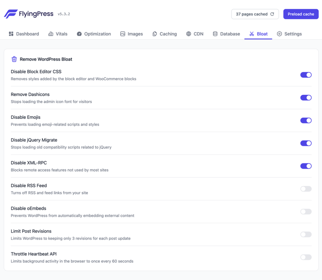Click the FlyingPress logo icon

pyautogui.click(x=11, y=14)
